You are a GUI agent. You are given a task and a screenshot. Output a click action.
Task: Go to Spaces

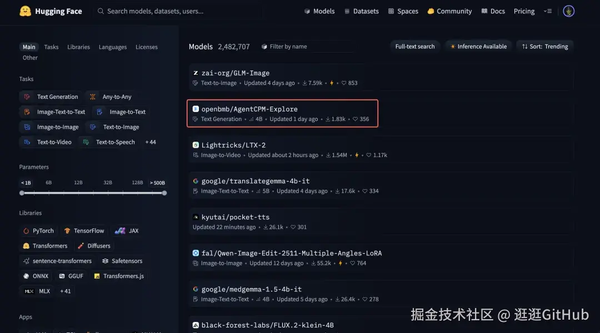pos(403,11)
